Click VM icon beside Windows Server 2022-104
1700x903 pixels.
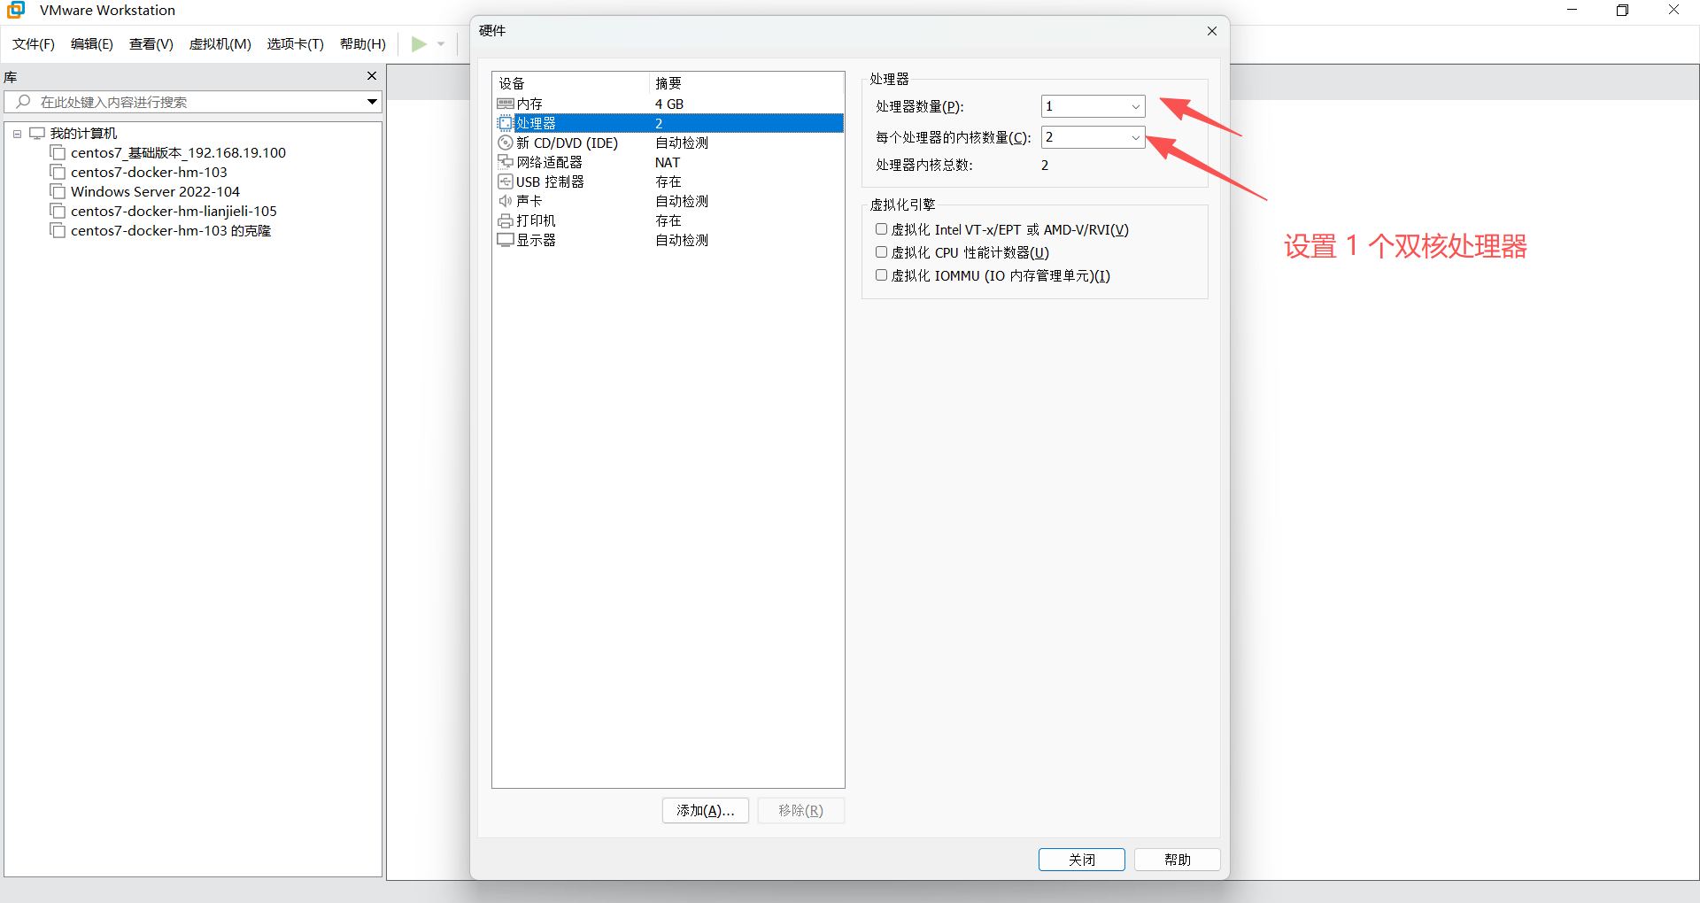pyautogui.click(x=58, y=191)
